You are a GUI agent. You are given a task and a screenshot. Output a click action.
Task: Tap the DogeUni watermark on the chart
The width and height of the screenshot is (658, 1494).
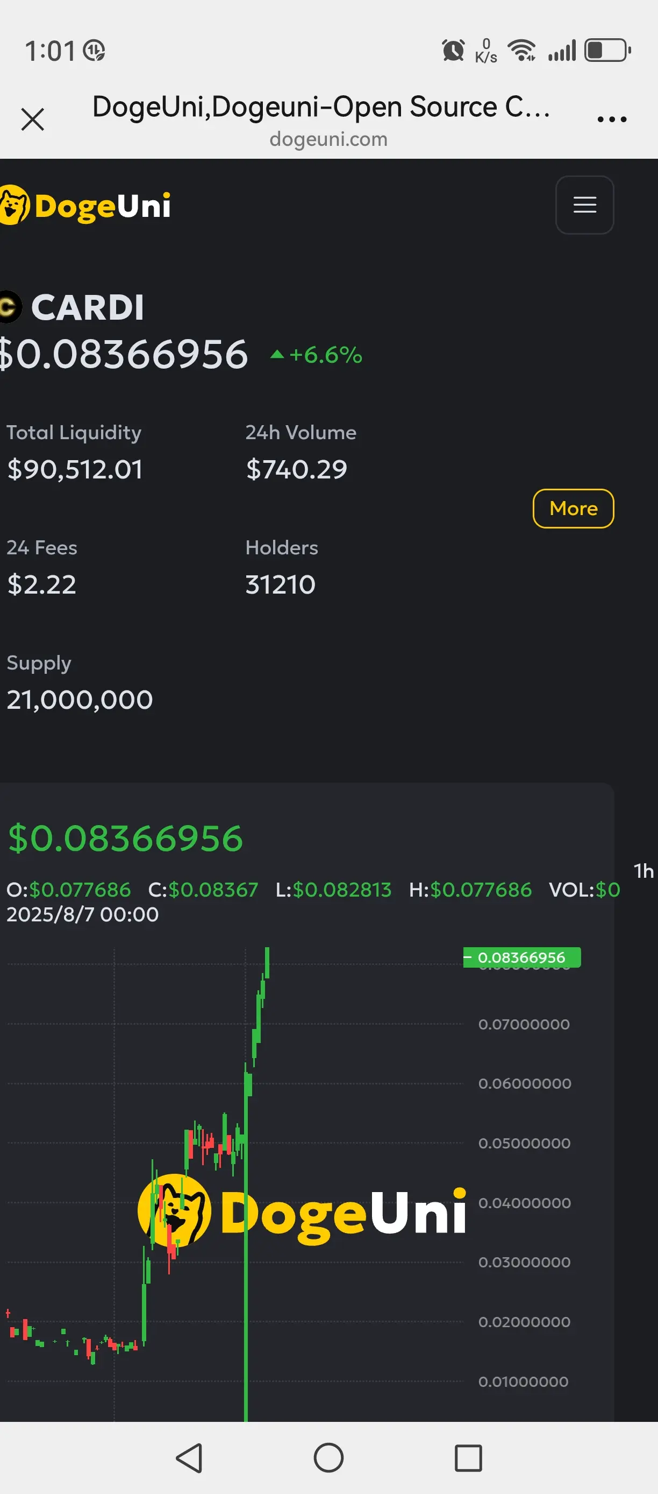pos(302,1210)
